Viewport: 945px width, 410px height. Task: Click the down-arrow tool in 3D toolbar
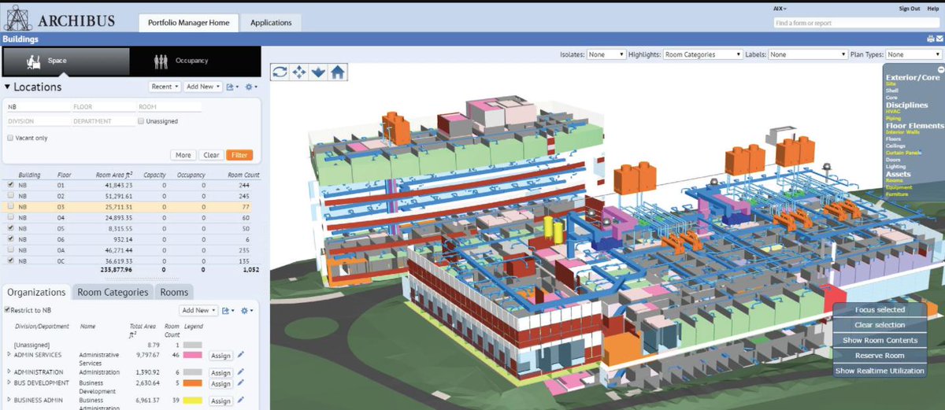(318, 72)
